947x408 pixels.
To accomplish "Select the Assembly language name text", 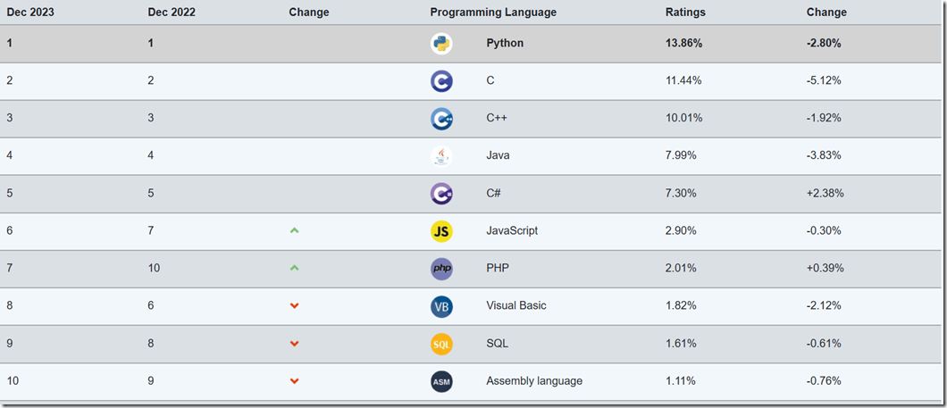I will tap(534, 380).
